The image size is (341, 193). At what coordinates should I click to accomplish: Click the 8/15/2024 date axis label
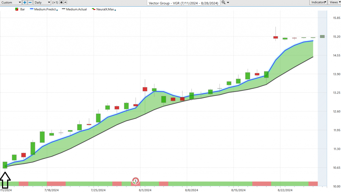pos(238,190)
